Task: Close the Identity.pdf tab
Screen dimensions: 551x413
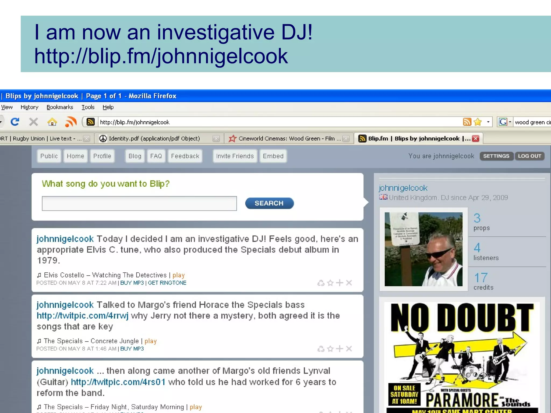Action: point(216,138)
